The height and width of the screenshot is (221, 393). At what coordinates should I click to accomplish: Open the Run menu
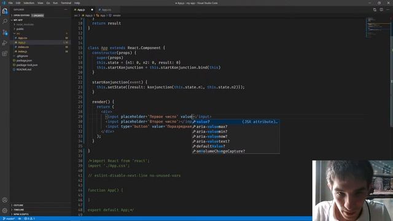click(55, 3)
